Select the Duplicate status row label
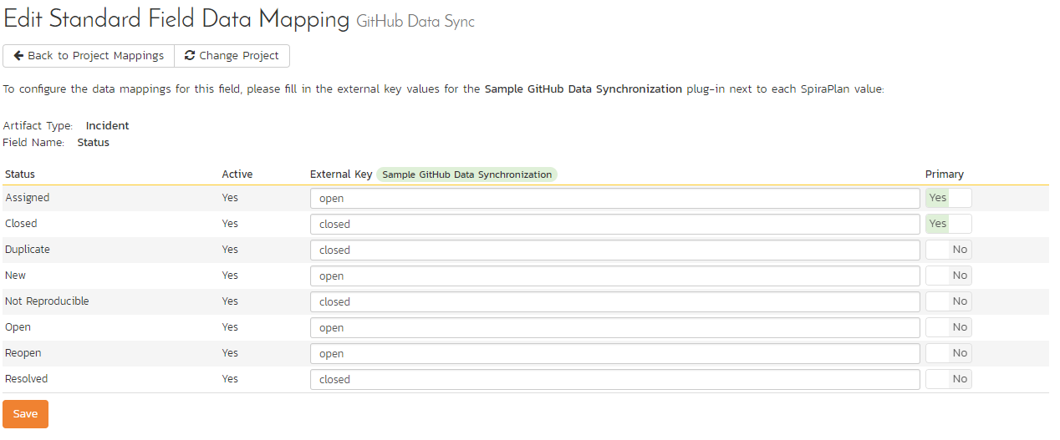 point(28,250)
